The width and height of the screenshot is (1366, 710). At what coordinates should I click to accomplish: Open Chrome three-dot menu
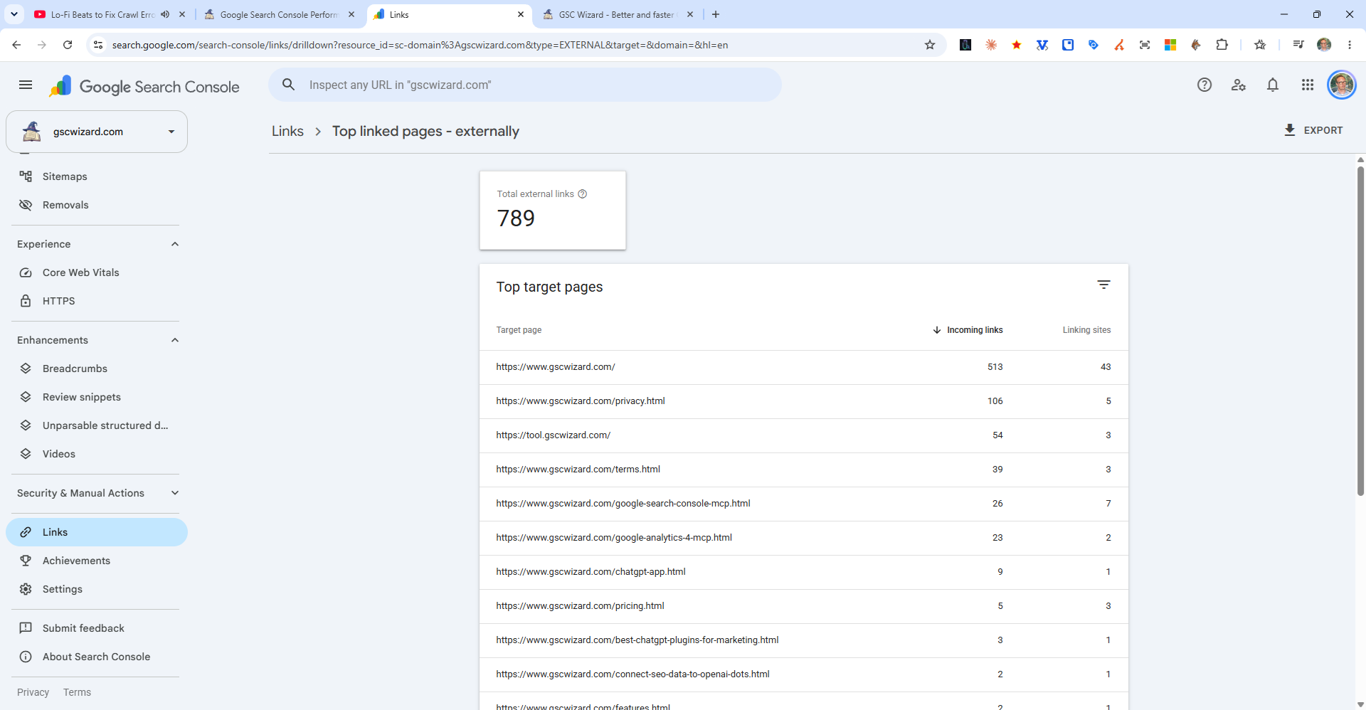click(1350, 45)
